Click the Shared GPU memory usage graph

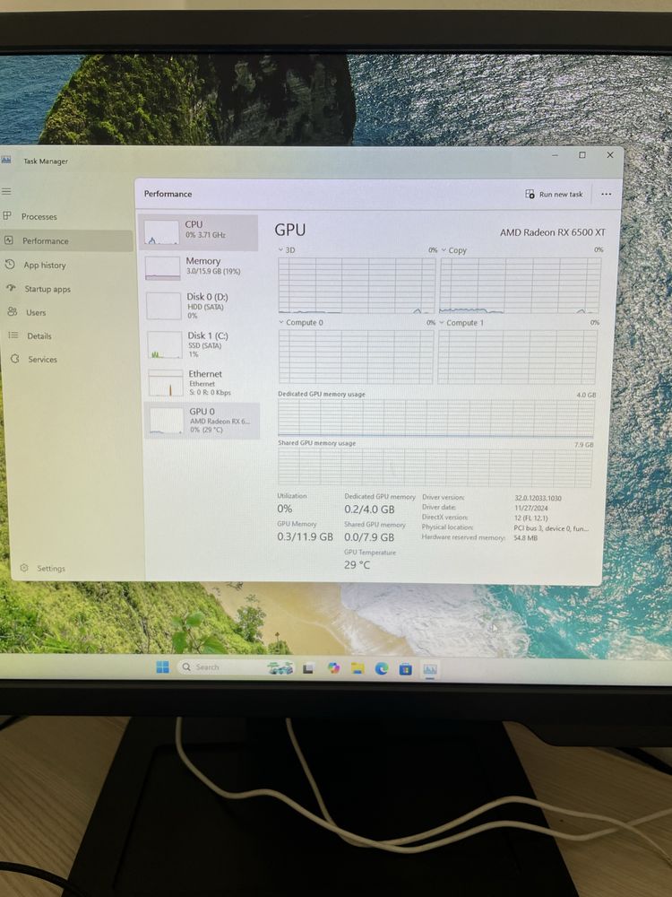click(x=435, y=467)
